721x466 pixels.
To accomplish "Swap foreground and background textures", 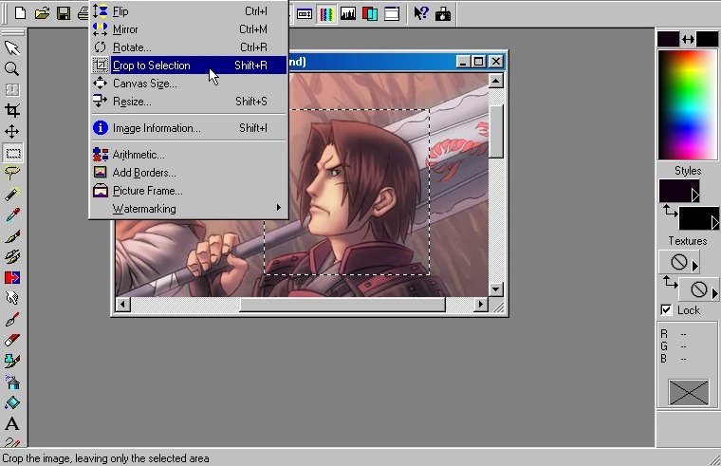I will point(670,282).
